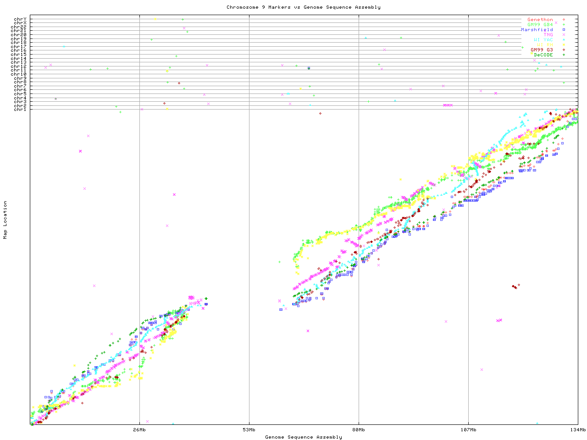Screen dimensions: 587x440
Task: Click the GM99 G3 legend diamond marker
Action: (564, 50)
